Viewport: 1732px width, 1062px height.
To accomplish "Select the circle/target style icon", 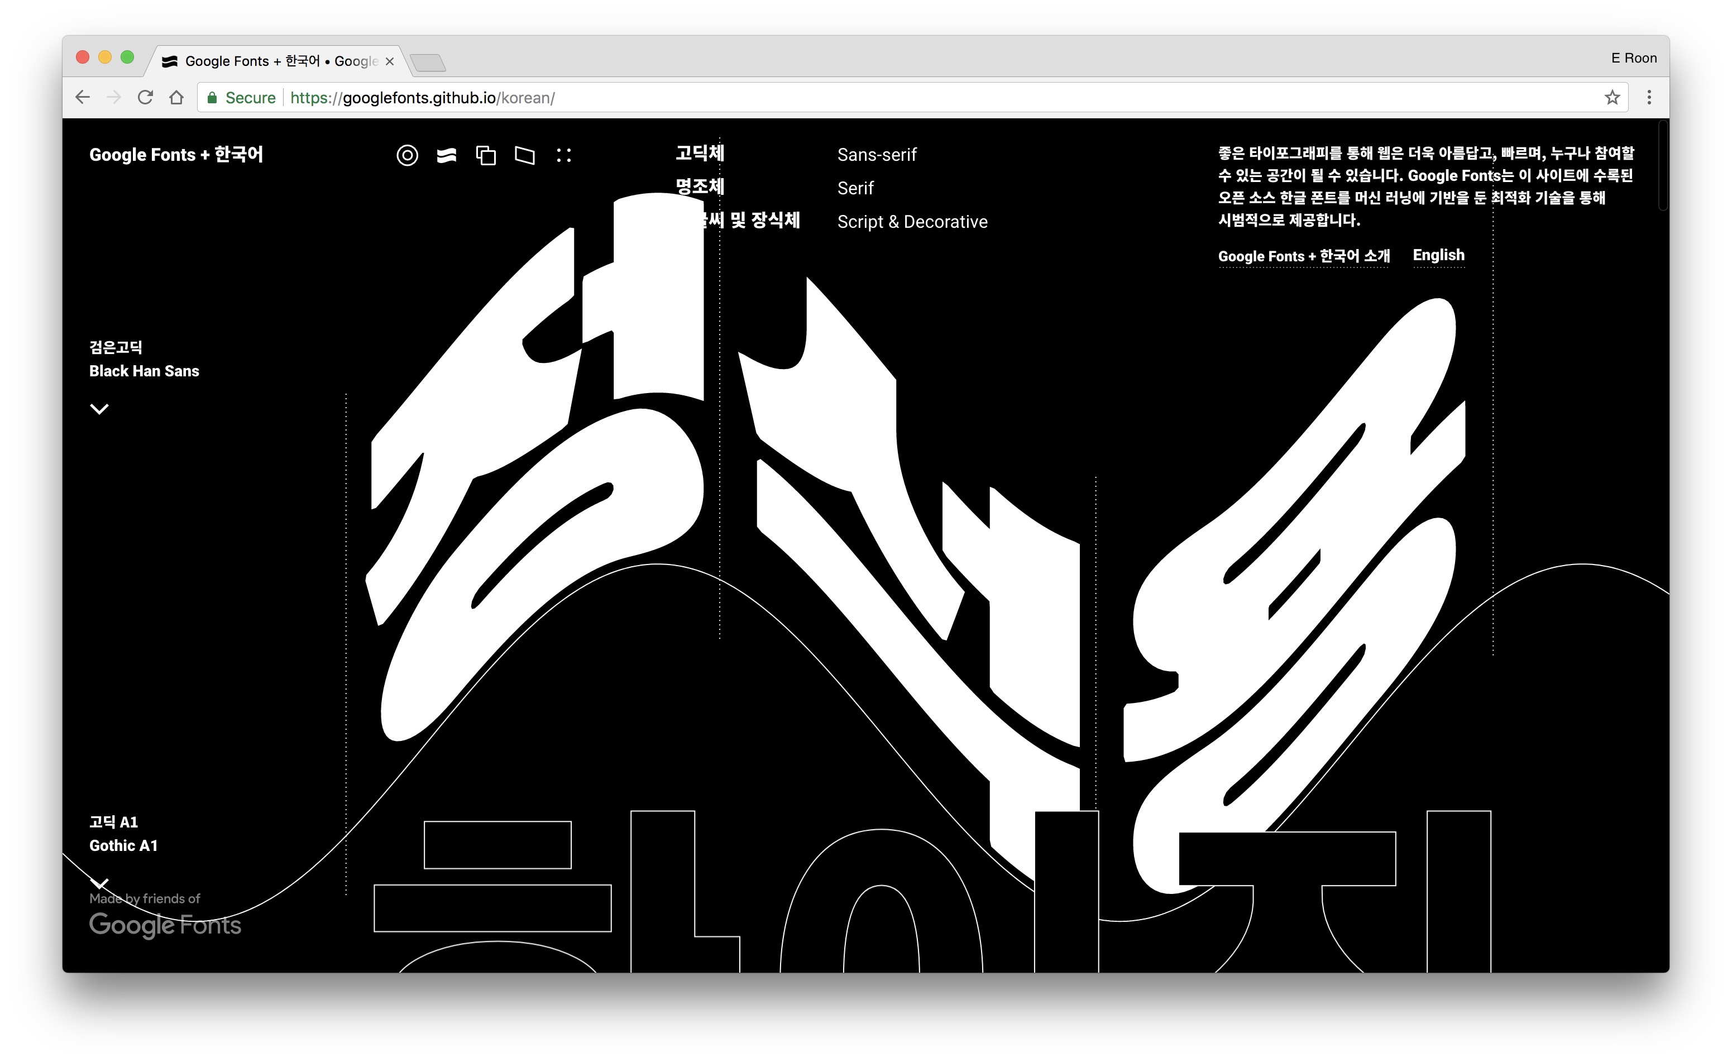I will [x=408, y=155].
